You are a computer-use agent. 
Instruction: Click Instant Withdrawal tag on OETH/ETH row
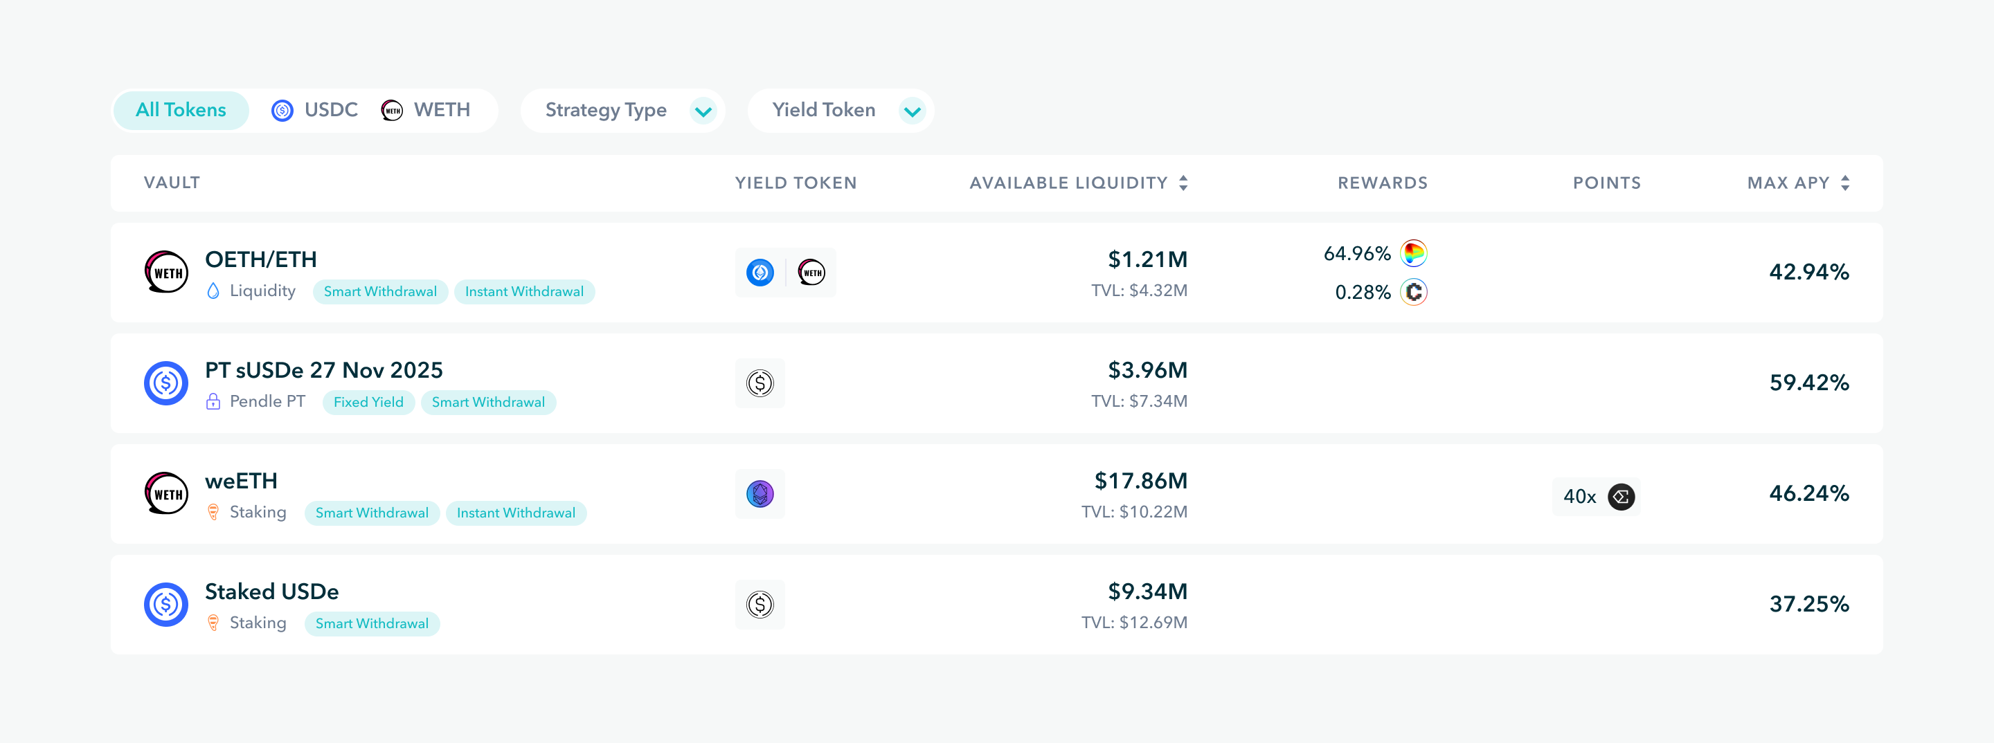[524, 291]
